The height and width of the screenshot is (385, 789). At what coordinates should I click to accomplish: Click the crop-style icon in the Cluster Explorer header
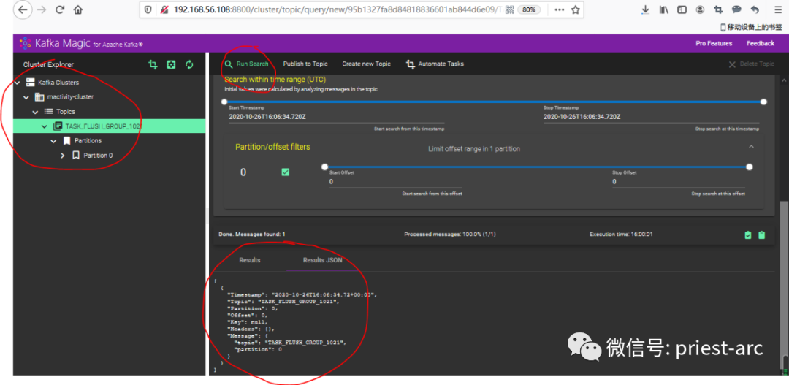tap(153, 64)
